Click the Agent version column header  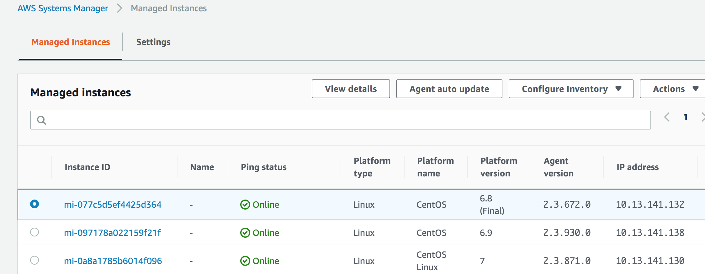[559, 167]
